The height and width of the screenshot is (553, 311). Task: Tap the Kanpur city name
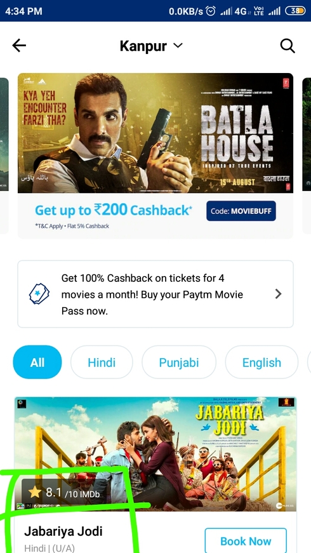(144, 46)
